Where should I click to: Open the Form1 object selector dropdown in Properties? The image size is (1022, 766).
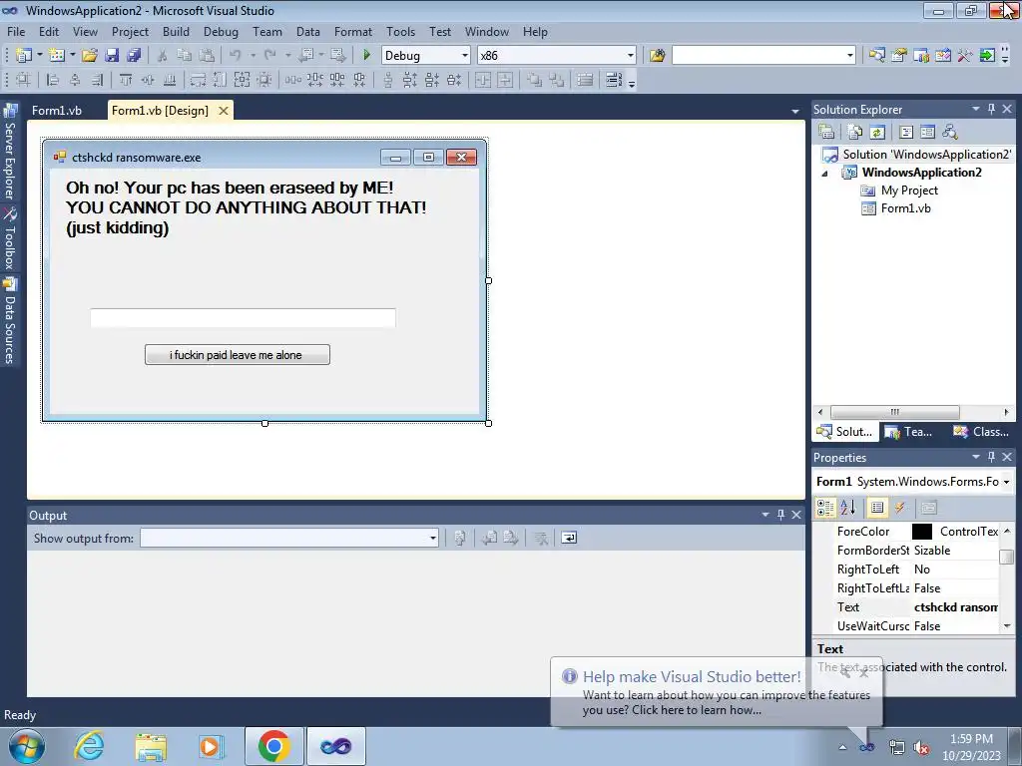pyautogui.click(x=1006, y=482)
